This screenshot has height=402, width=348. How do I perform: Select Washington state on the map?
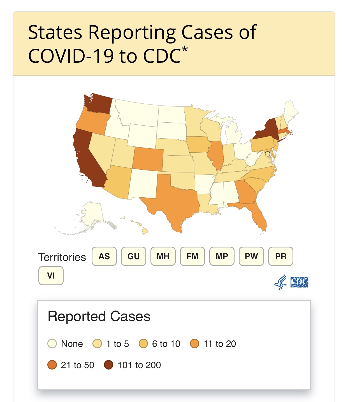(x=98, y=104)
